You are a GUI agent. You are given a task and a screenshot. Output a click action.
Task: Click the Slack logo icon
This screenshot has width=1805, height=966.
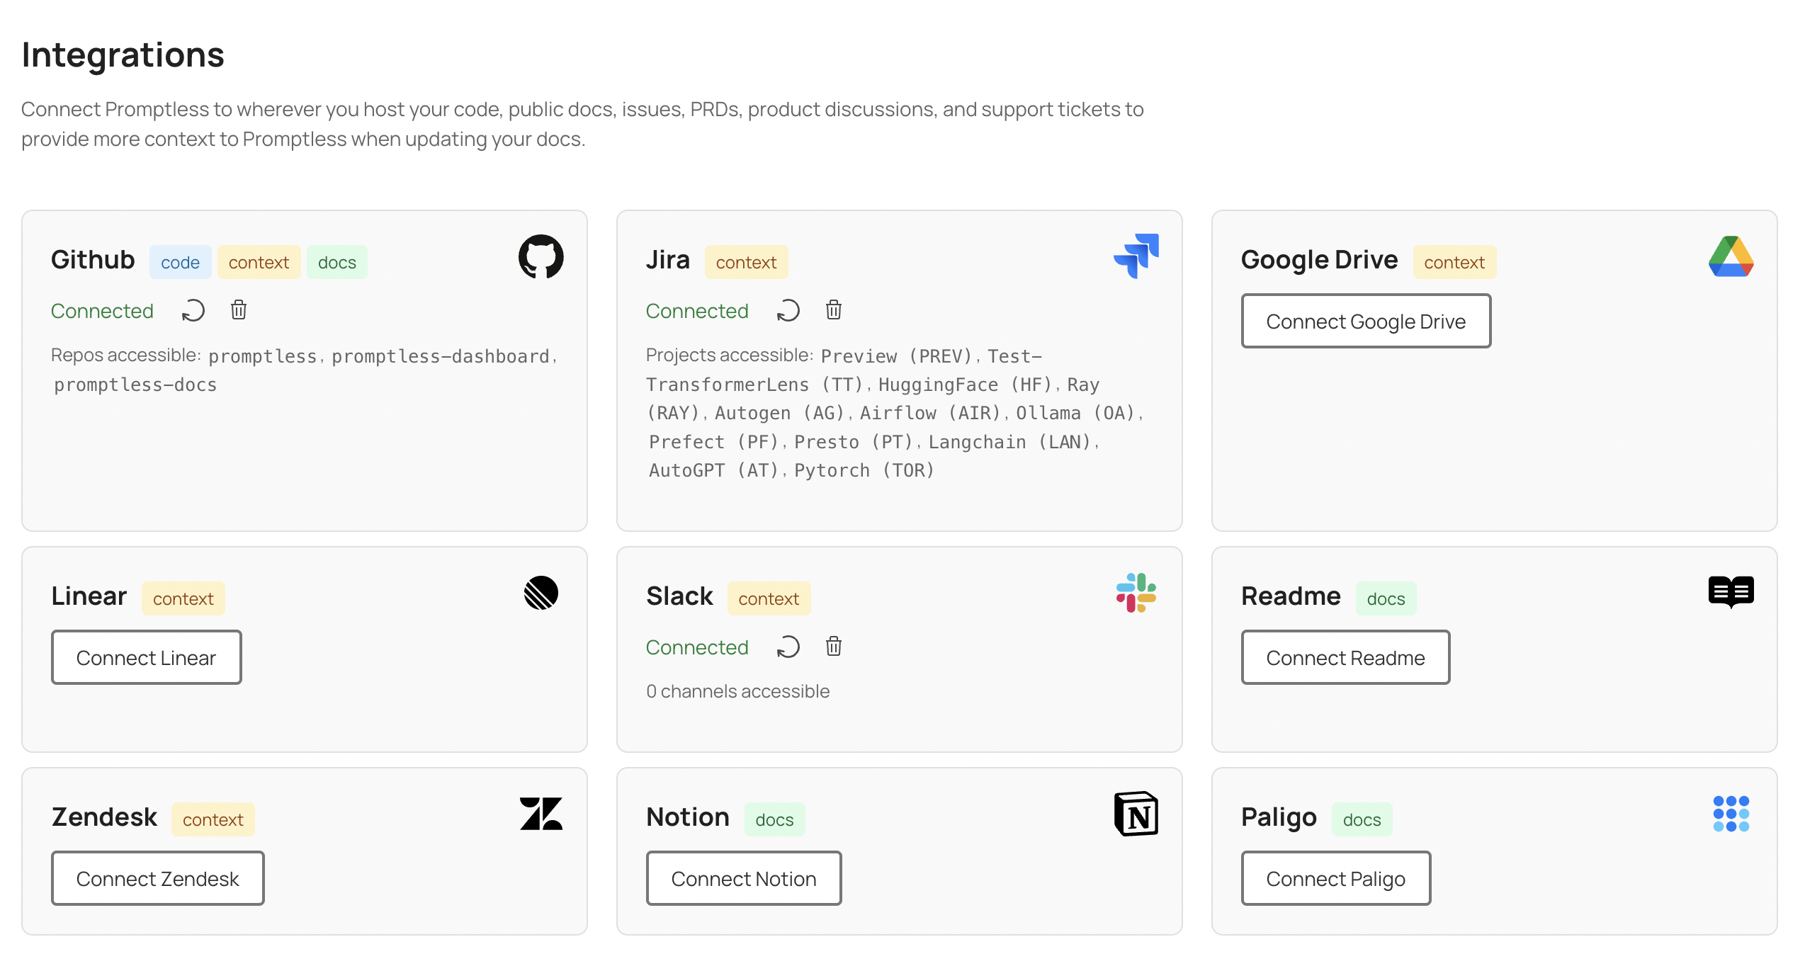(1138, 593)
